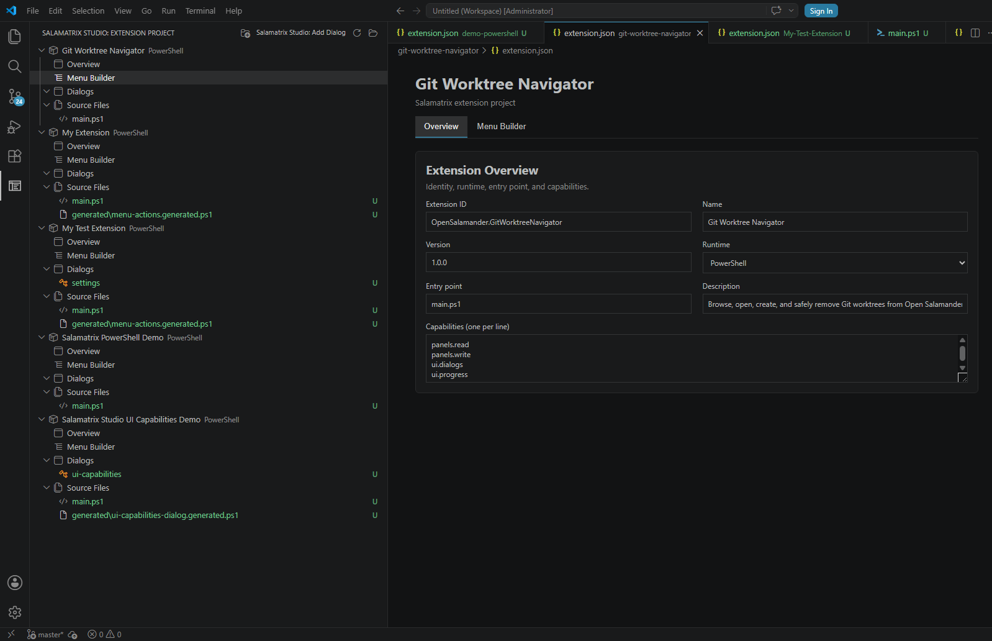Collapse Salamatrix Studio UI Capabilities Demo

(x=42, y=419)
